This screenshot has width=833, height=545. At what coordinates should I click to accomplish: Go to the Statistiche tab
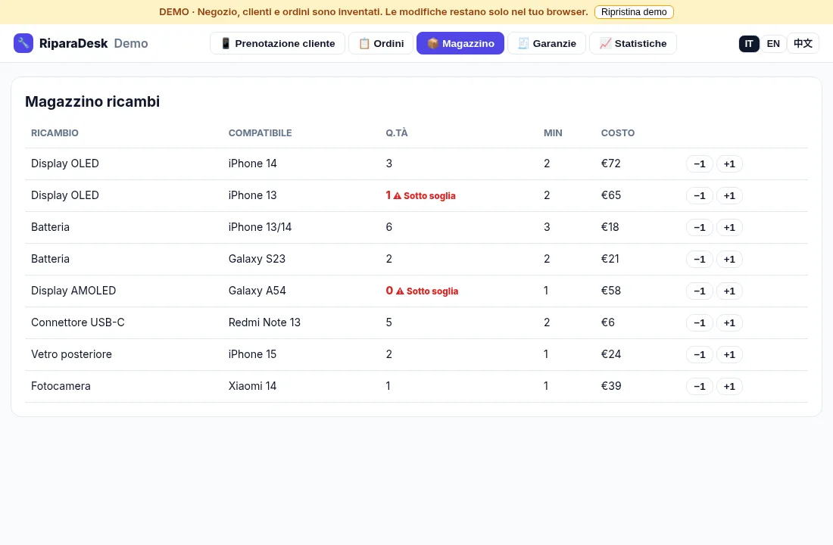[633, 44]
